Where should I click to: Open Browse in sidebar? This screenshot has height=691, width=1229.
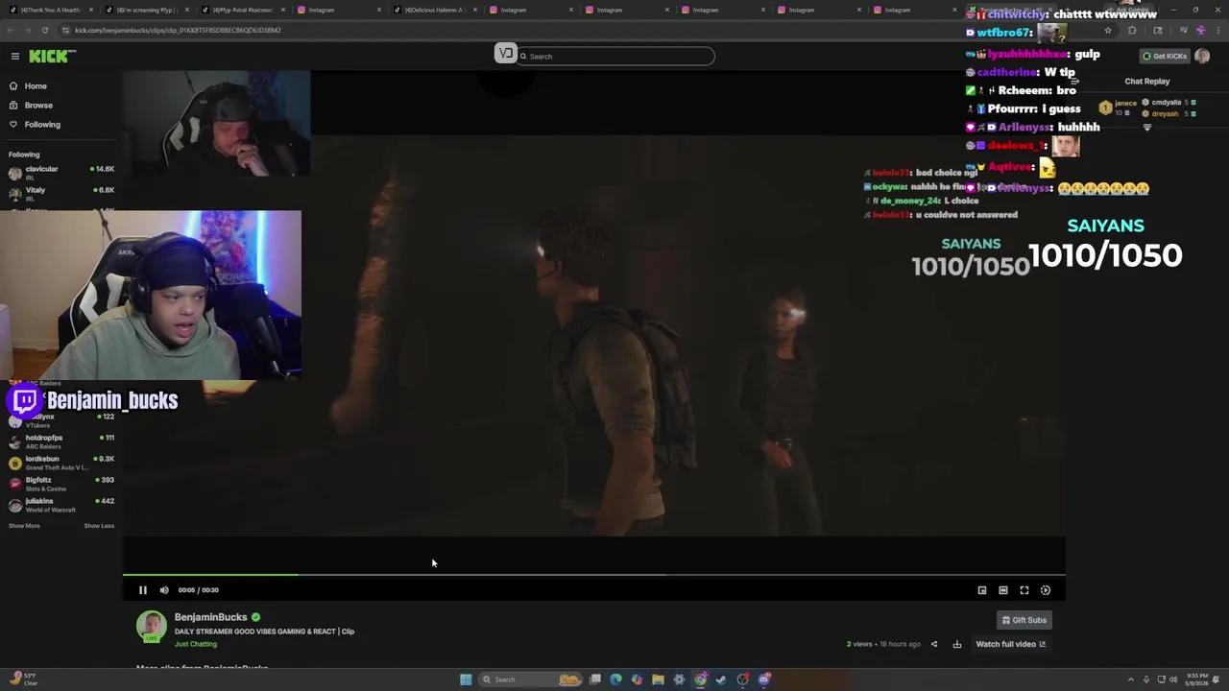tap(38, 106)
